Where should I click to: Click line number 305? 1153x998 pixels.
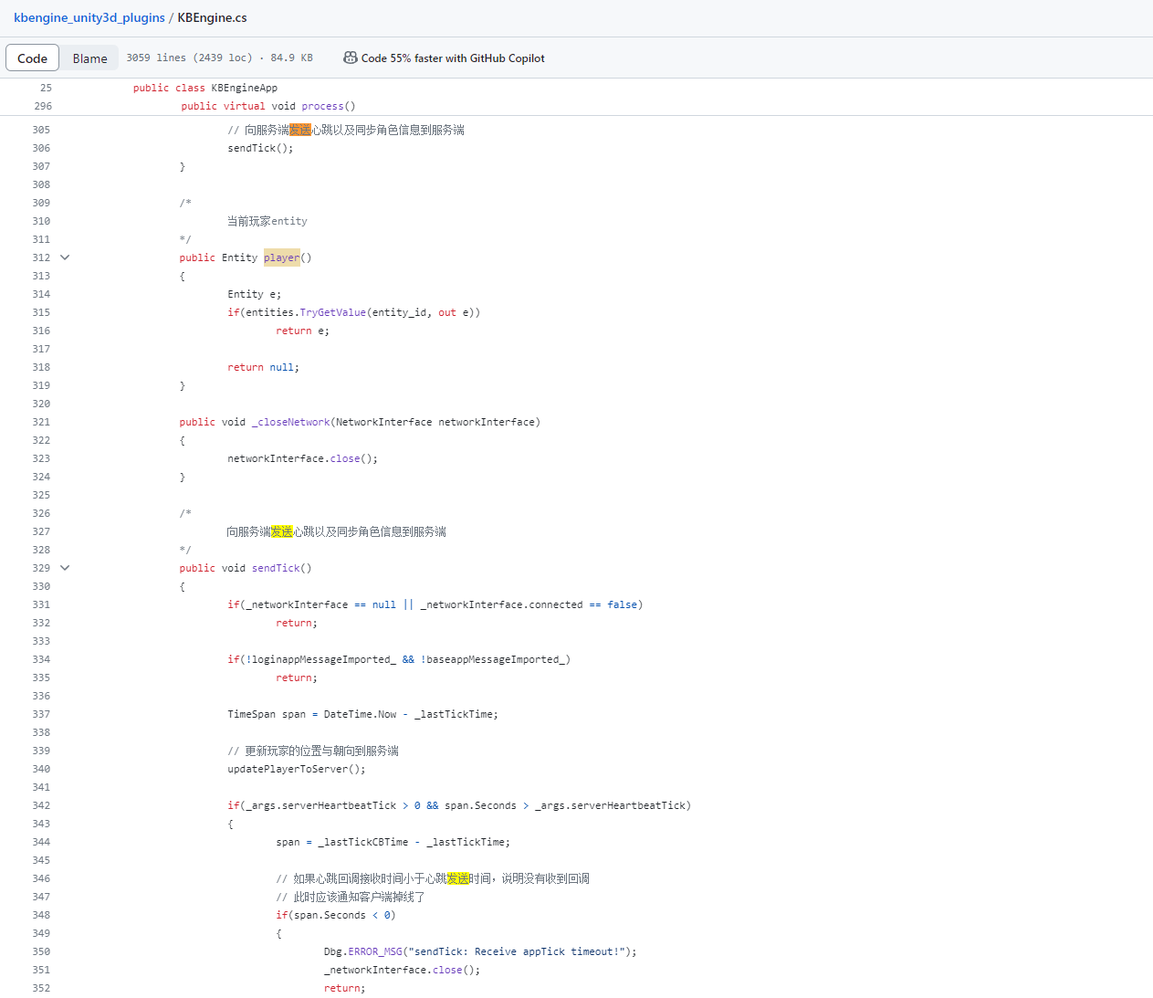(x=41, y=130)
